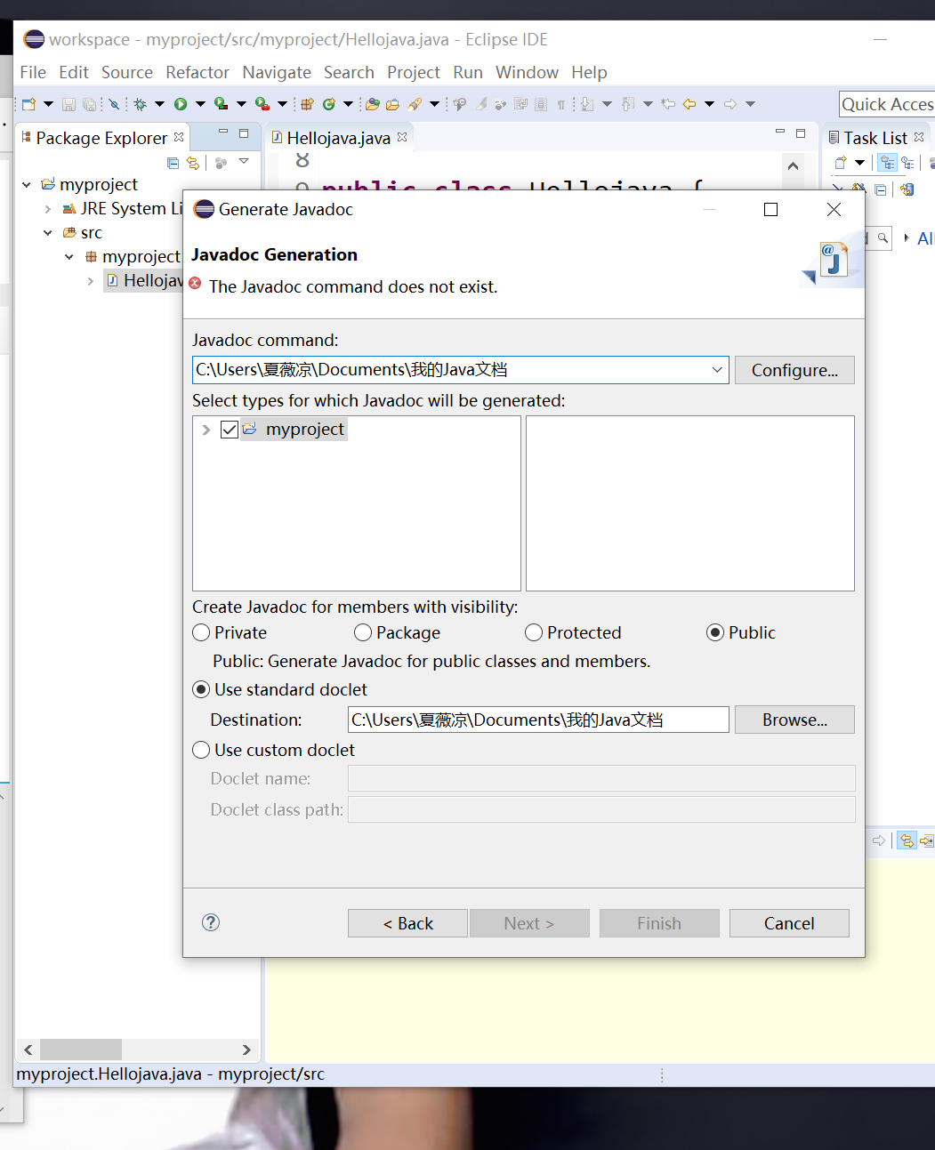Open dropdown arrow next to New wizard icon
This screenshot has height=1150, width=935.
[48, 104]
